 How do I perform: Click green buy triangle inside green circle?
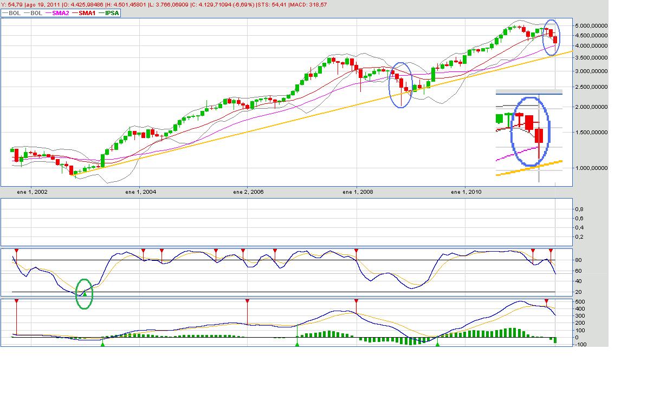coord(84,293)
